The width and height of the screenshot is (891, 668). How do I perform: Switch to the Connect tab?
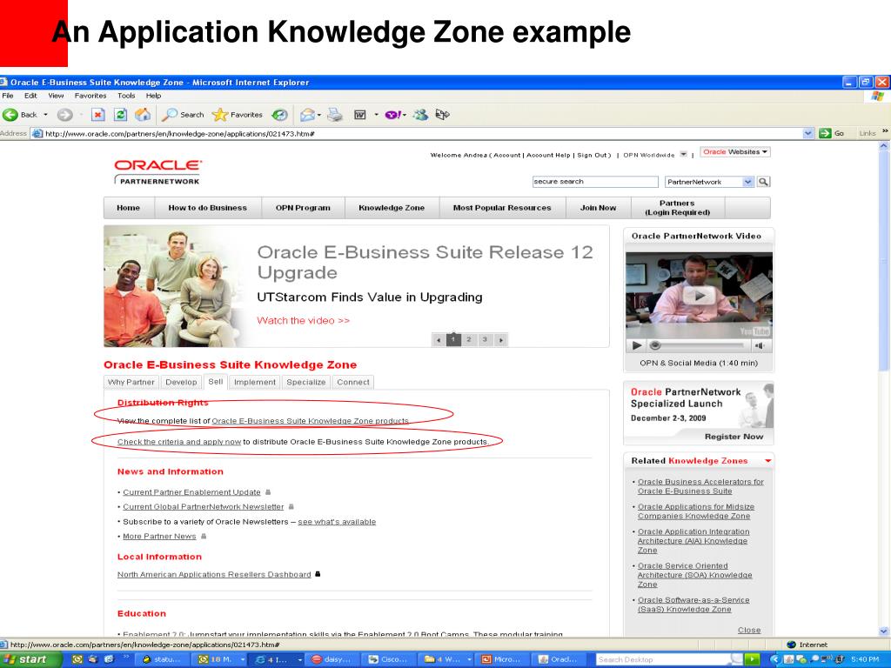pyautogui.click(x=353, y=383)
